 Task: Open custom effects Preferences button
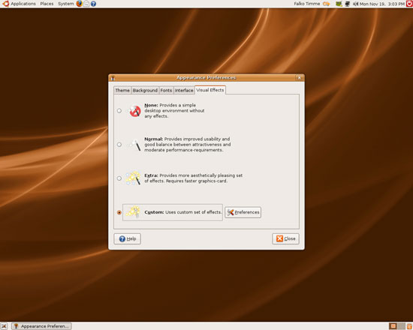click(x=243, y=212)
